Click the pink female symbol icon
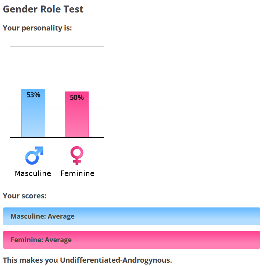 (x=77, y=155)
